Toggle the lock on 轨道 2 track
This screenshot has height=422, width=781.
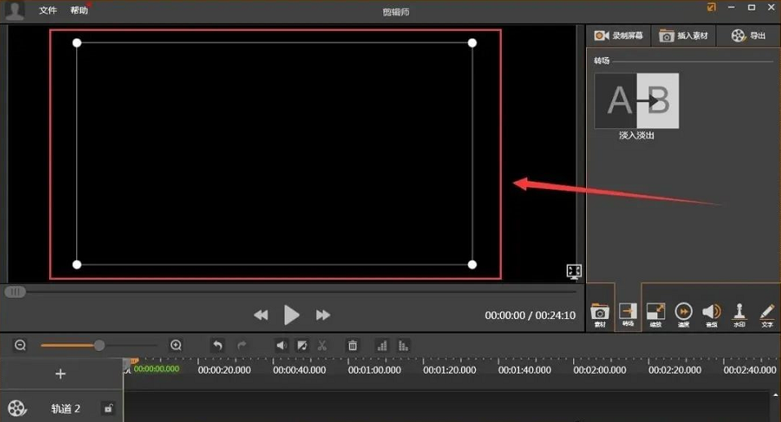(108, 408)
